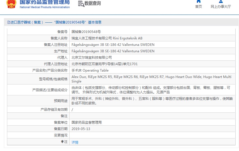Click the 首页 text link

tap(198, 6)
